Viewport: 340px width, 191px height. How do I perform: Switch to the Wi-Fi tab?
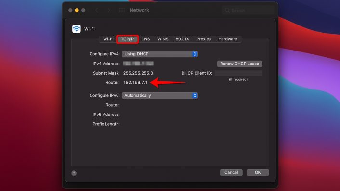tap(108, 39)
